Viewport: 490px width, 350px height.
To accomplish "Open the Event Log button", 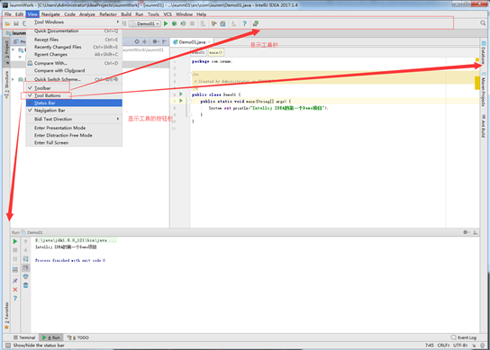I will (464, 337).
